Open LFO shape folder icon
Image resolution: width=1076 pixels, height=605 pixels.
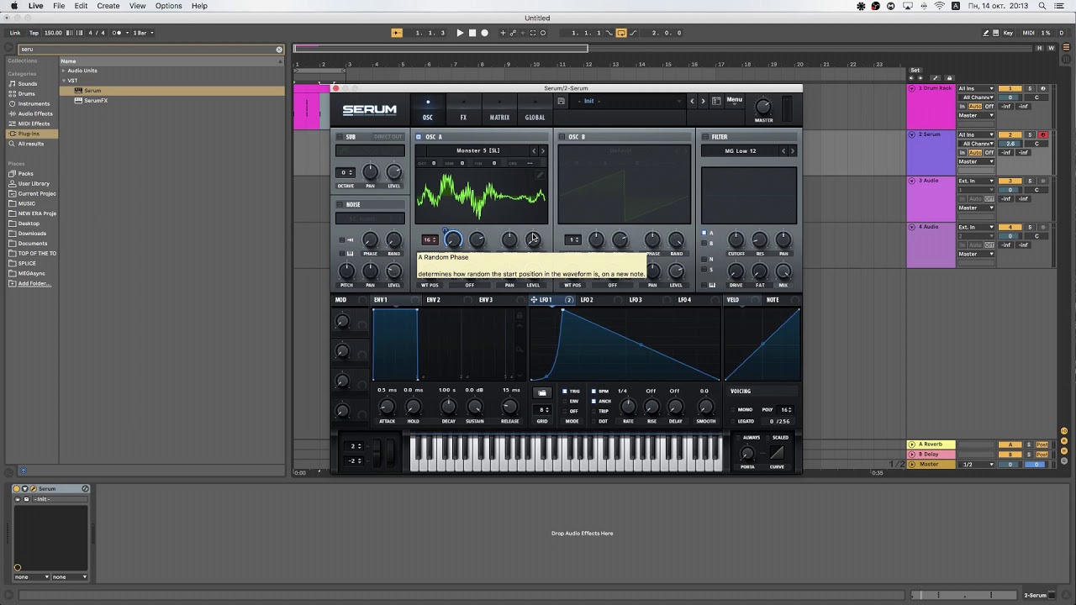(x=542, y=392)
